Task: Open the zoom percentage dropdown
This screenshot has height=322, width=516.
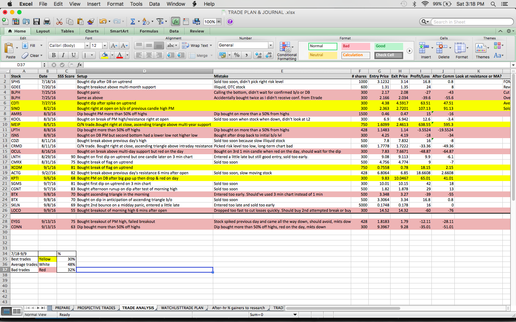Action: click(x=219, y=22)
